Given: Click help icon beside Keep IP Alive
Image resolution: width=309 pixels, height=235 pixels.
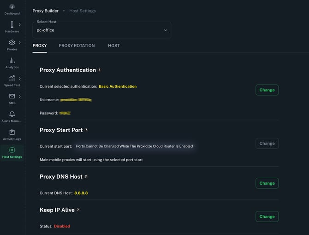Looking at the screenshot, I should (78, 210).
